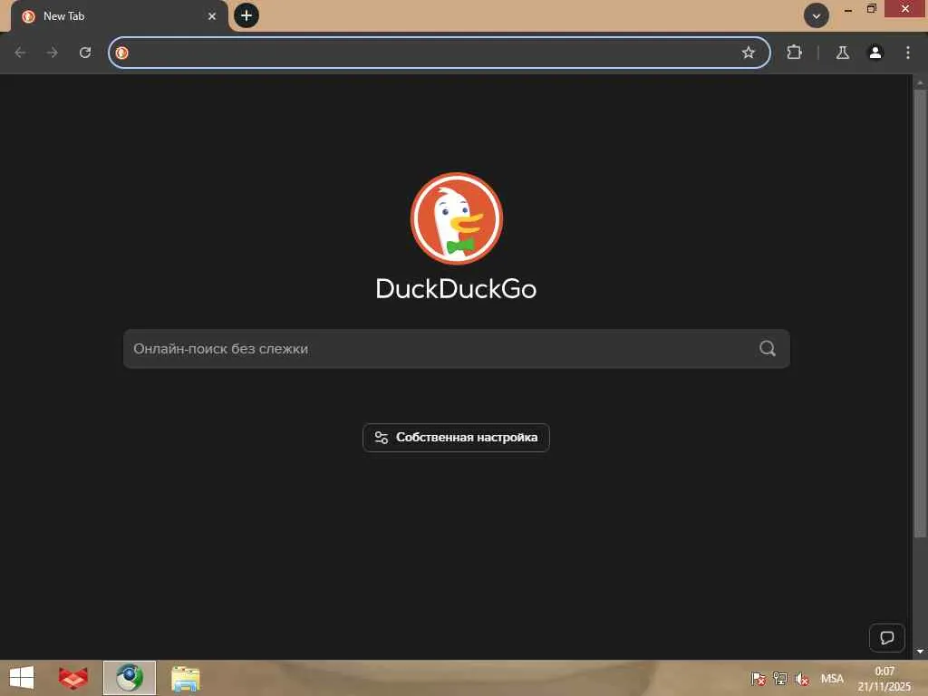Close the New Tab tab
The width and height of the screenshot is (928, 696).
click(x=212, y=16)
